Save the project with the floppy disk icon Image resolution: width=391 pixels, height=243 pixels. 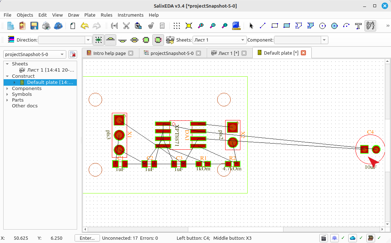click(x=34, y=26)
